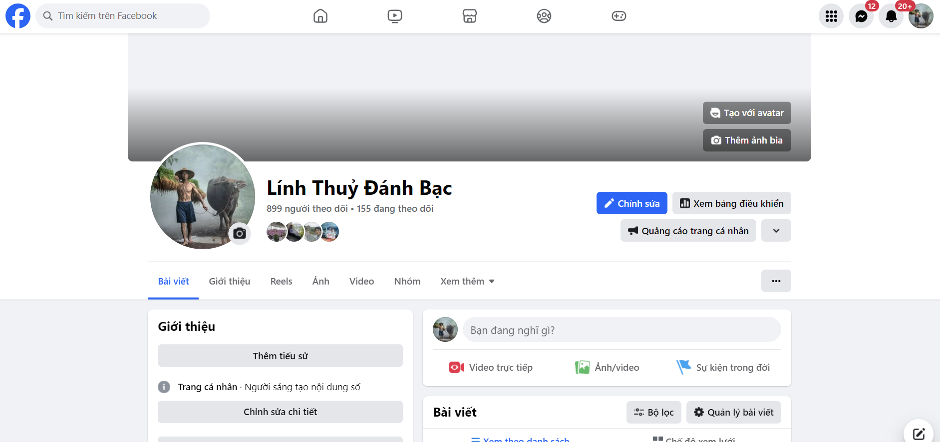
Task: Click the Tìm kiếm trên Facebook search box
Action: (x=123, y=16)
